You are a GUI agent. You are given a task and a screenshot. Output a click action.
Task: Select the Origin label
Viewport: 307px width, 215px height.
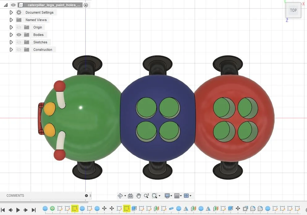(x=38, y=27)
